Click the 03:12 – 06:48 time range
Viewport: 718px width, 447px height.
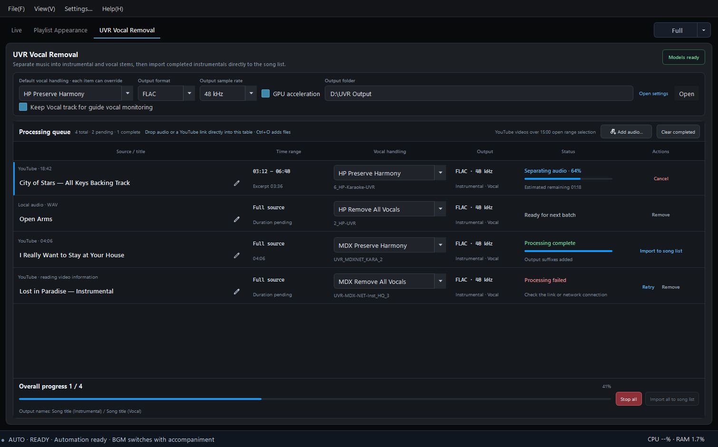pos(272,171)
